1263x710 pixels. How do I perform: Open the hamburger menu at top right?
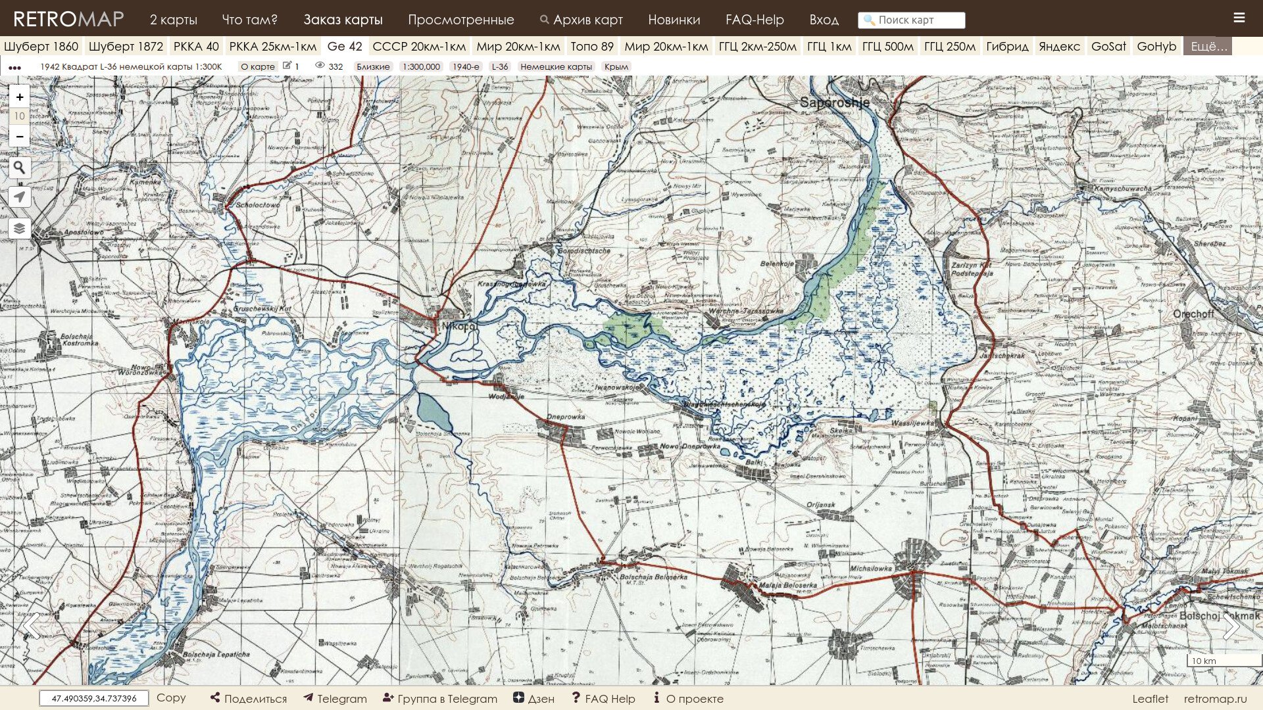(1239, 18)
